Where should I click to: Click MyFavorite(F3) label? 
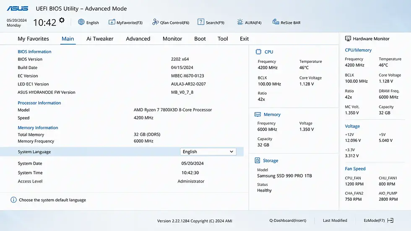click(x=130, y=23)
